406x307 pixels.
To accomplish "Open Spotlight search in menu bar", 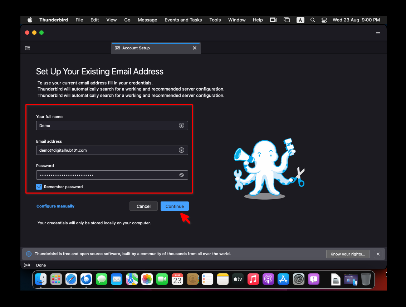I will pyautogui.click(x=313, y=20).
